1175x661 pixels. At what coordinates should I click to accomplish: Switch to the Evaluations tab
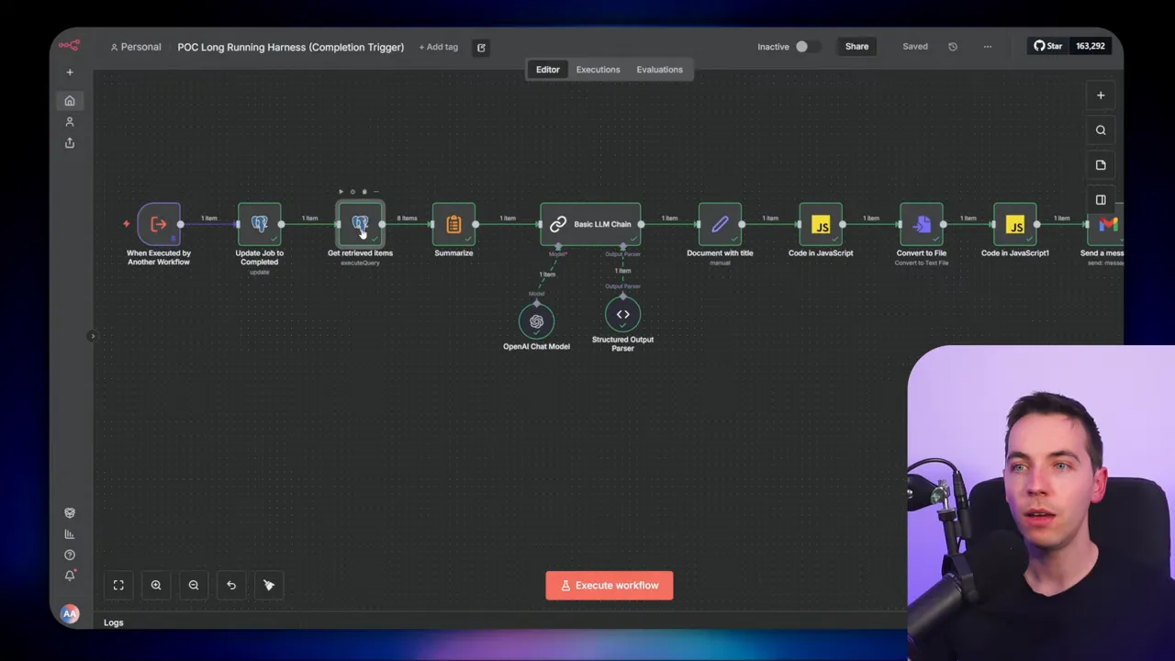tap(659, 69)
